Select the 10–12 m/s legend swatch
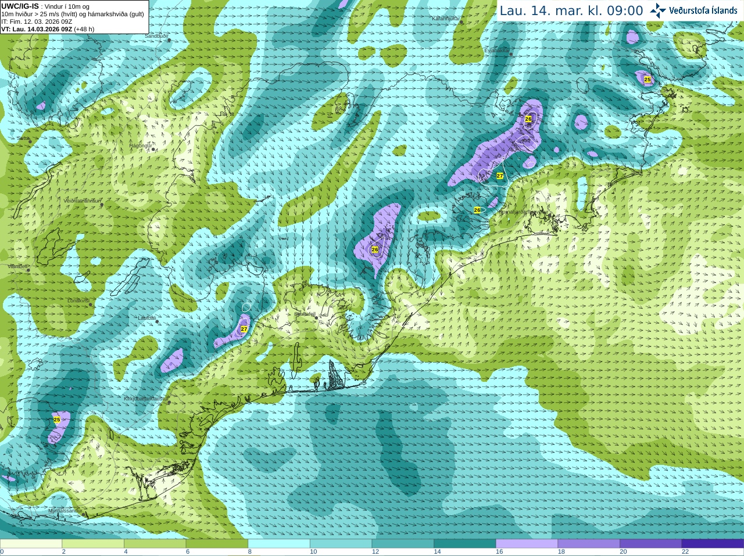Image resolution: width=744 pixels, height=556 pixels. (341, 544)
